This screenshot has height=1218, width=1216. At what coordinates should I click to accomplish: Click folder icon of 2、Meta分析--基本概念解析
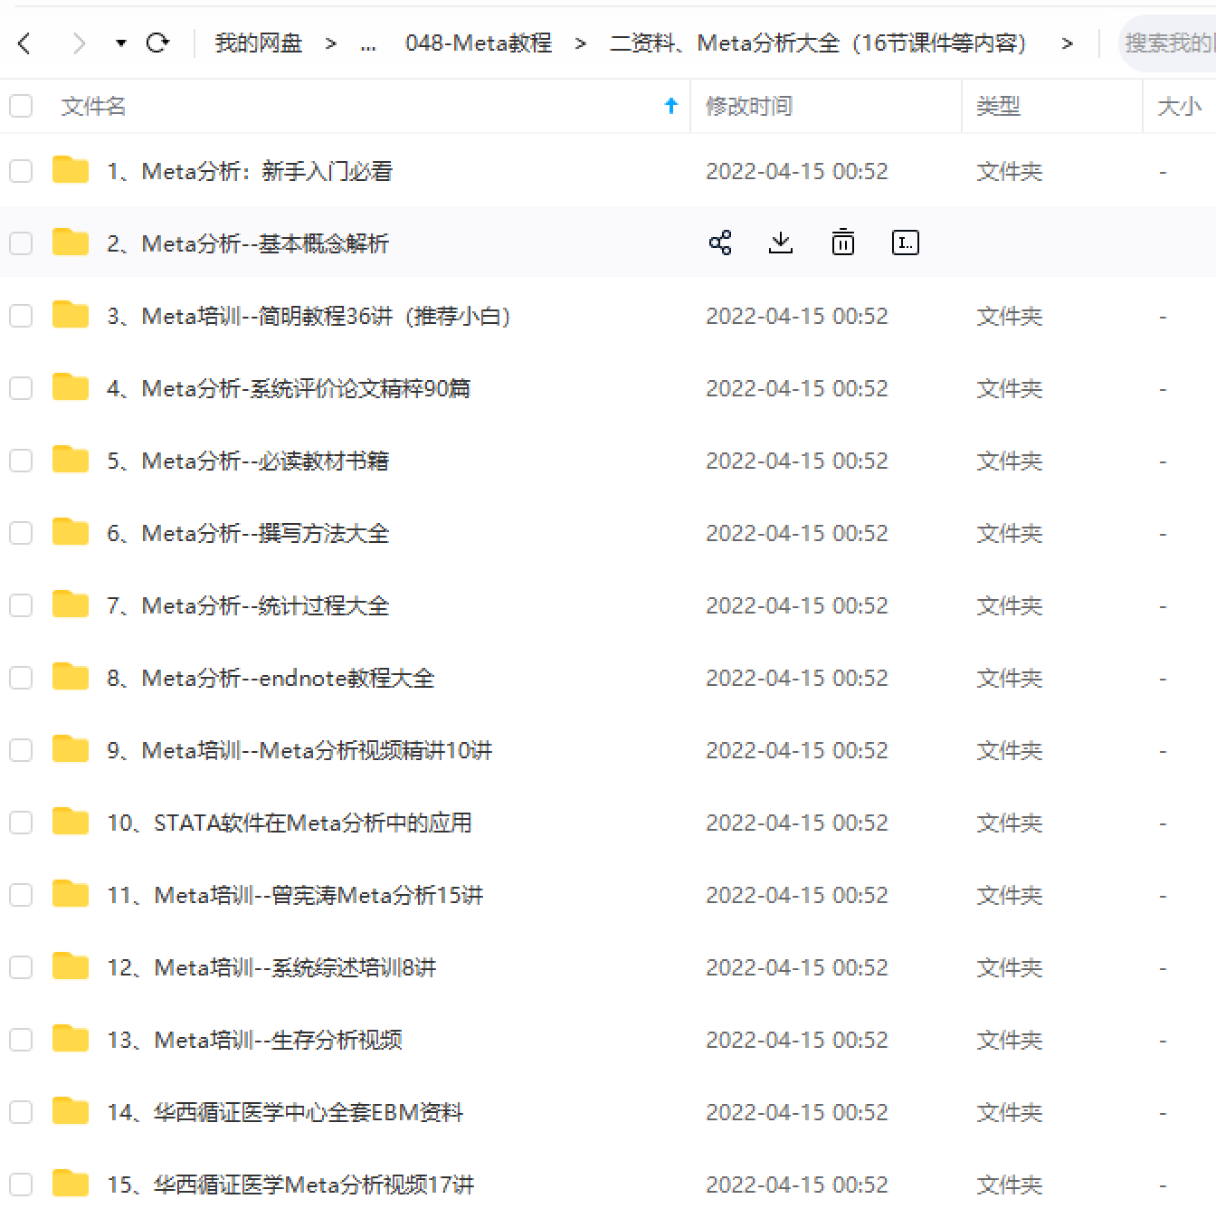pos(71,243)
